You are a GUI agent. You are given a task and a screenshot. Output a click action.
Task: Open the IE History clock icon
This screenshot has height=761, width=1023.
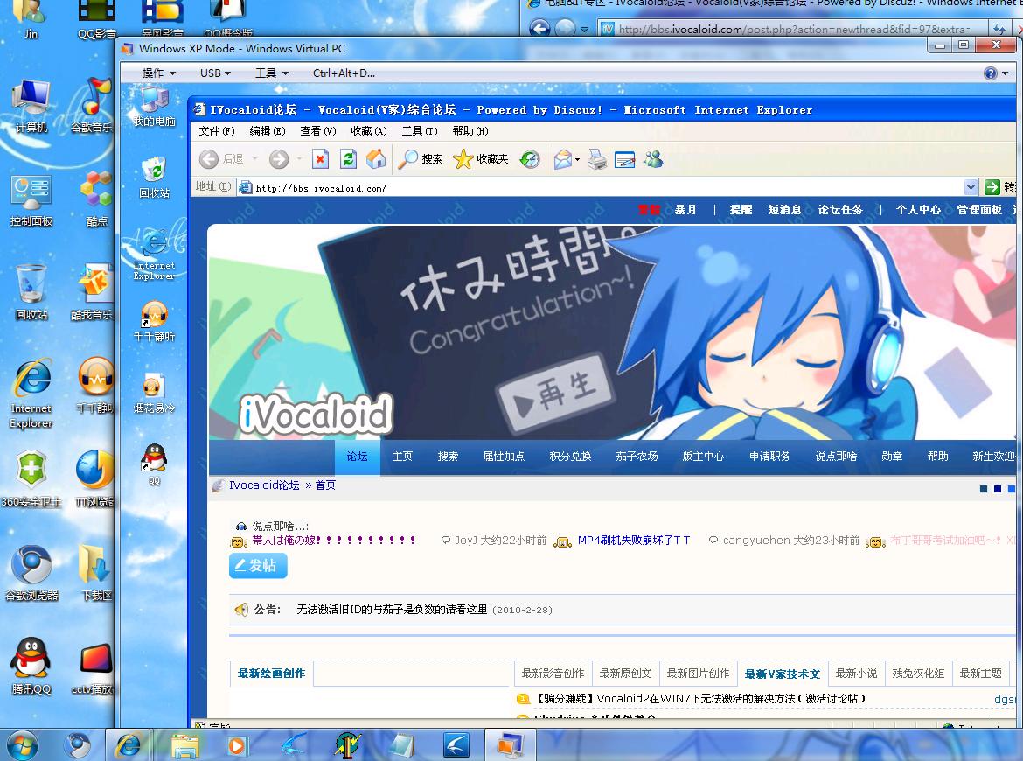coord(530,158)
